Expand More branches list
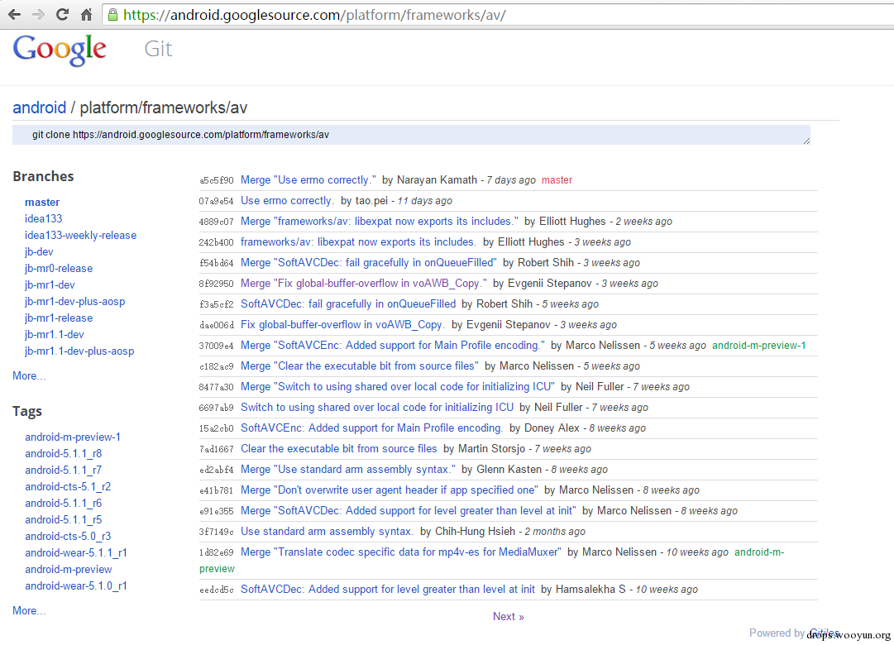This screenshot has height=645, width=894. (x=29, y=375)
